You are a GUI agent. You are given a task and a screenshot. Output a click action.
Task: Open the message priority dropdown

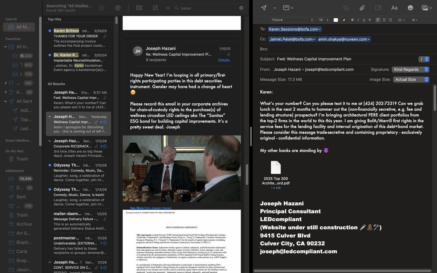(x=424, y=59)
